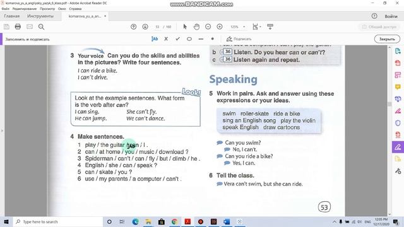The height and width of the screenshot is (227, 404).
Task: Click the ENG language indicator
Action: click(367, 221)
